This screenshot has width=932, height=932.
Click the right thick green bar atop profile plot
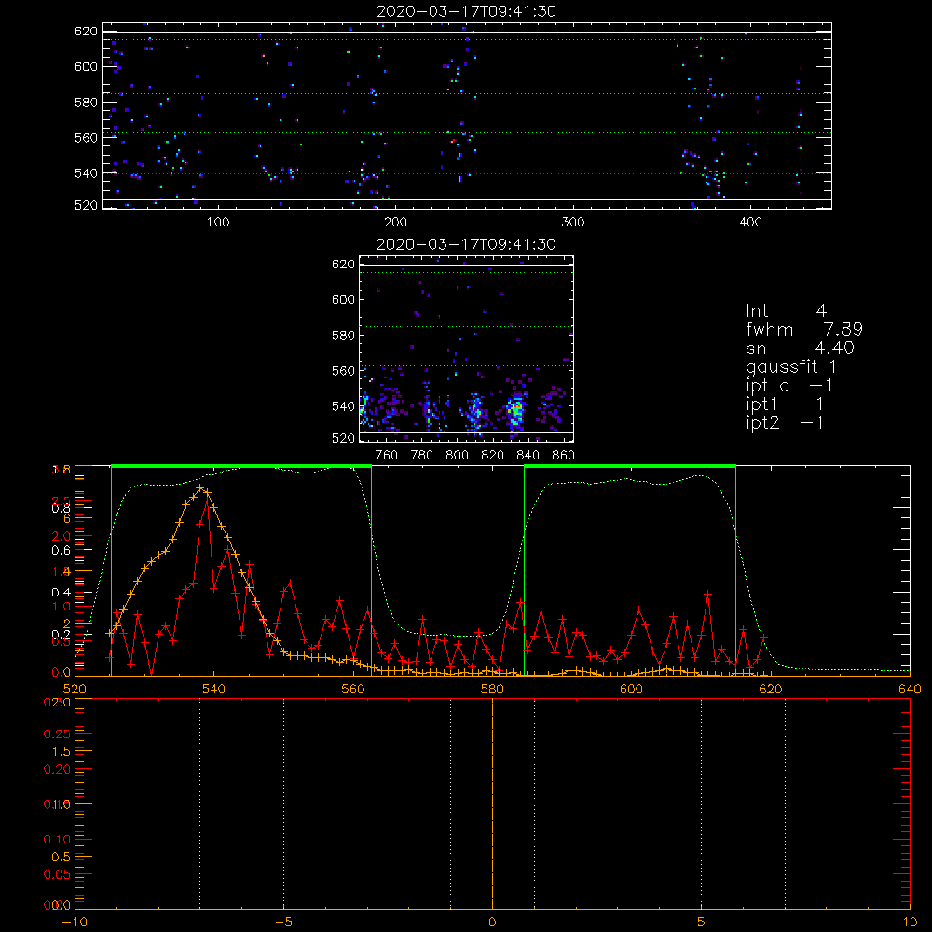[630, 466]
